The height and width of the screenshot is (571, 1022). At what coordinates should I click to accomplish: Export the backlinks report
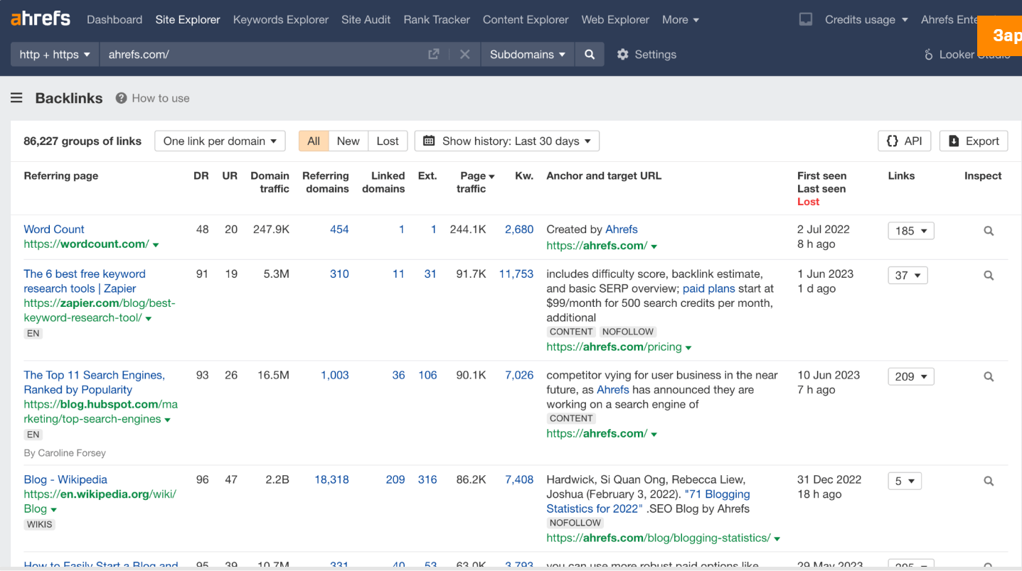point(973,141)
